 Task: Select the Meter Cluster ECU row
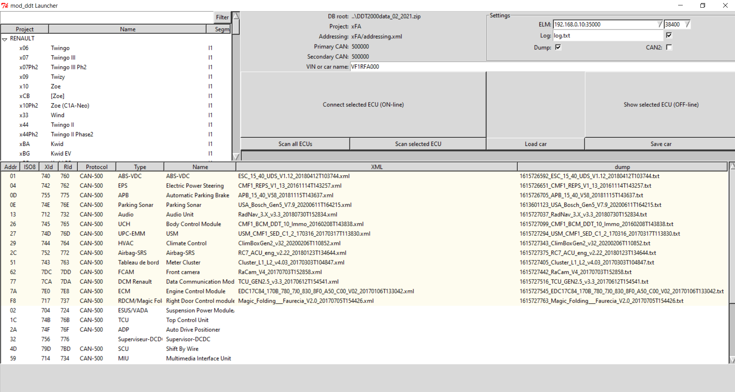coord(364,263)
